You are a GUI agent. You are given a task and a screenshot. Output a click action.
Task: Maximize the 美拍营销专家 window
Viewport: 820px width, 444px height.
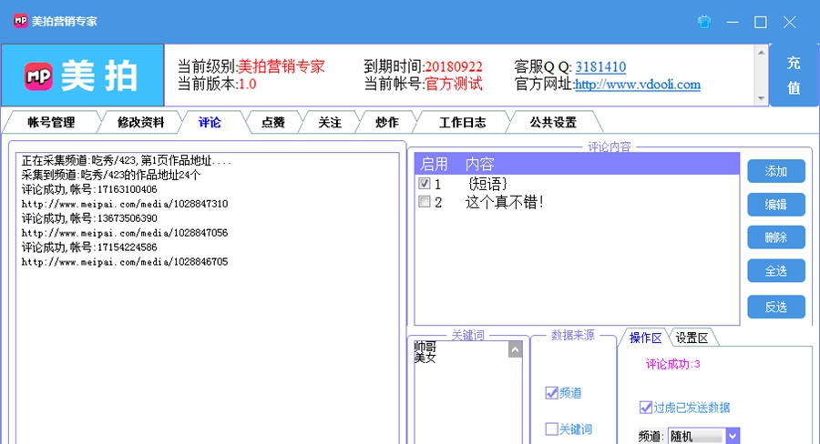760,22
